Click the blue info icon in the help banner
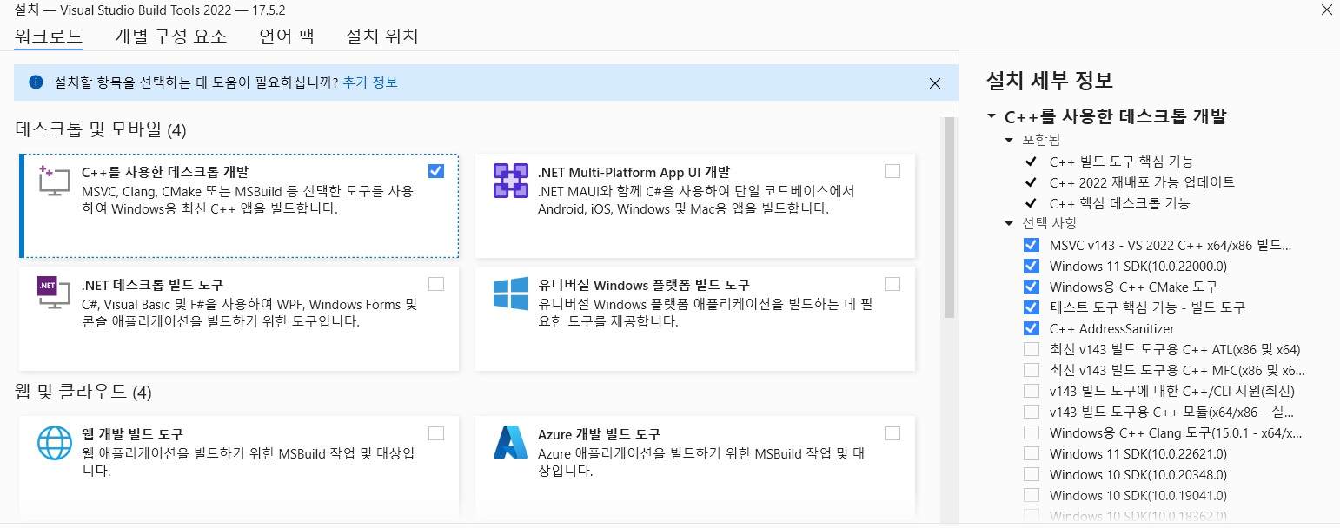Viewport: 1340px width, 528px height. (x=36, y=82)
